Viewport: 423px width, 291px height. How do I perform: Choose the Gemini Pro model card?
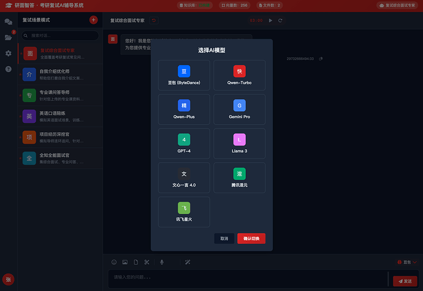point(239,109)
